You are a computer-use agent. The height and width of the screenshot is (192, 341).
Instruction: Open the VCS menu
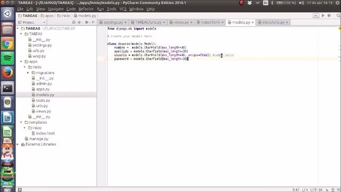point(123,9)
